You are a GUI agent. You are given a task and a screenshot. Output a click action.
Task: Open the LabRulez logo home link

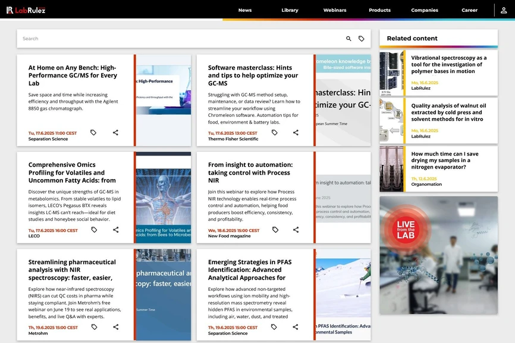pyautogui.click(x=26, y=10)
